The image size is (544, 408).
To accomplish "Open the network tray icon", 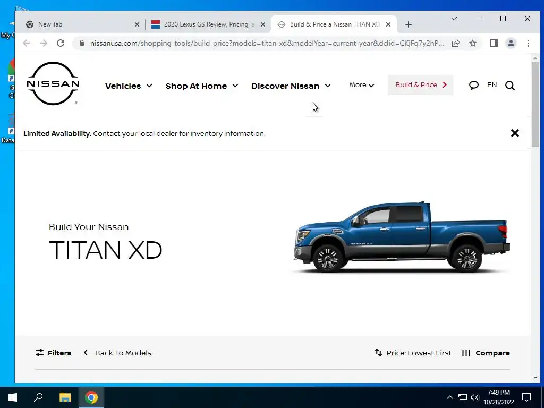I will point(463,397).
